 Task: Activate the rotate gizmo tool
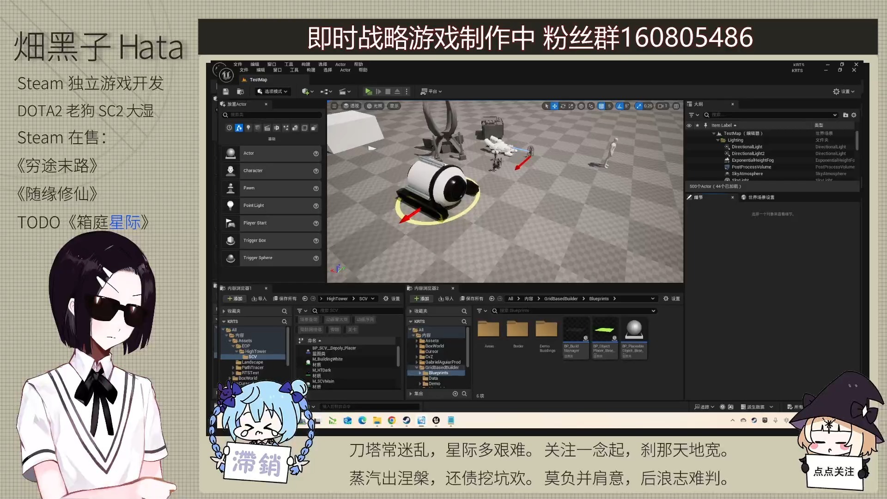563,106
